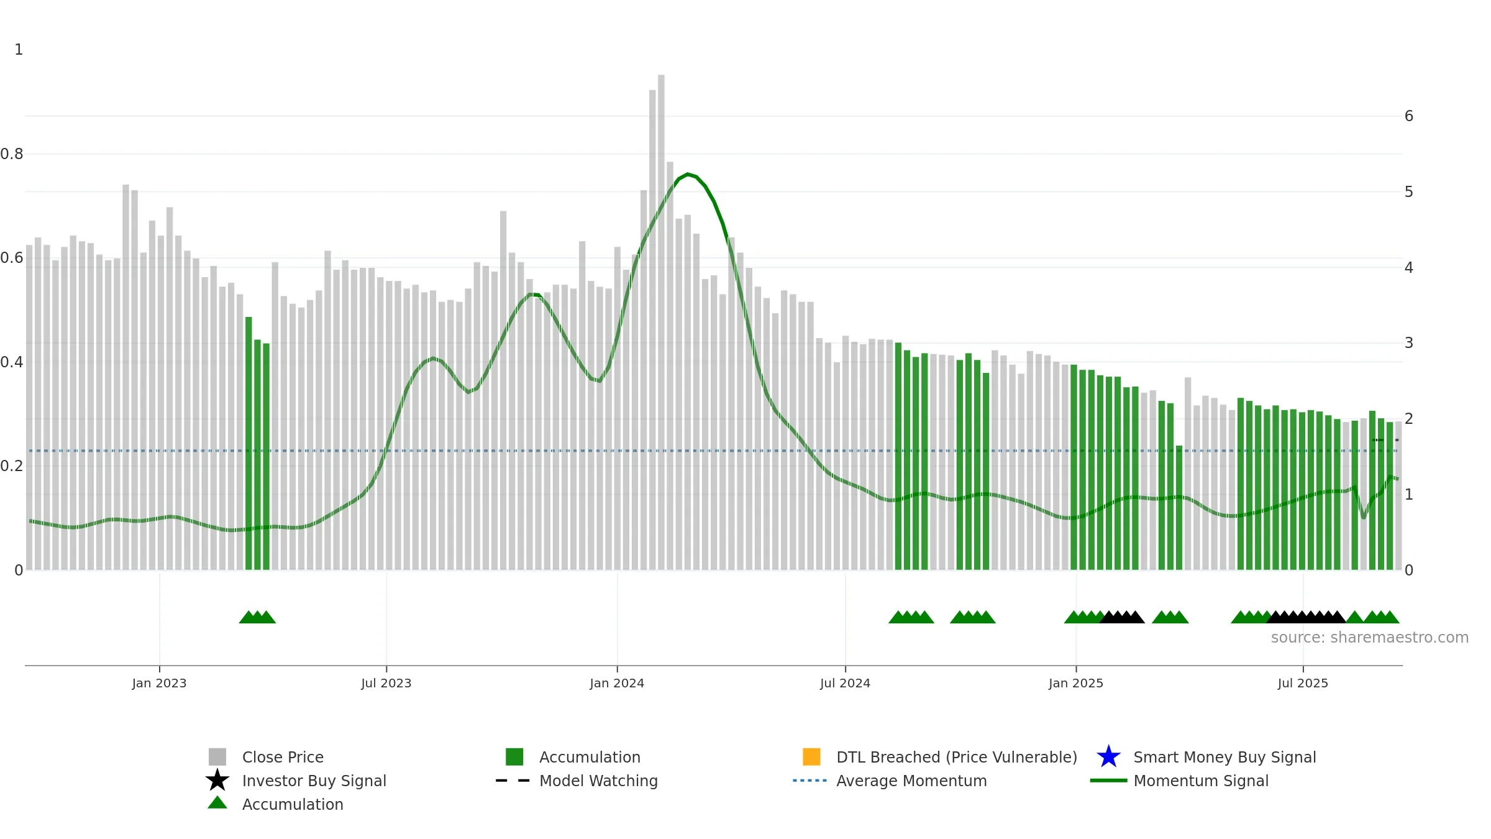Click the right axis value 5
Image resolution: width=1491 pixels, height=839 pixels.
point(1409,192)
